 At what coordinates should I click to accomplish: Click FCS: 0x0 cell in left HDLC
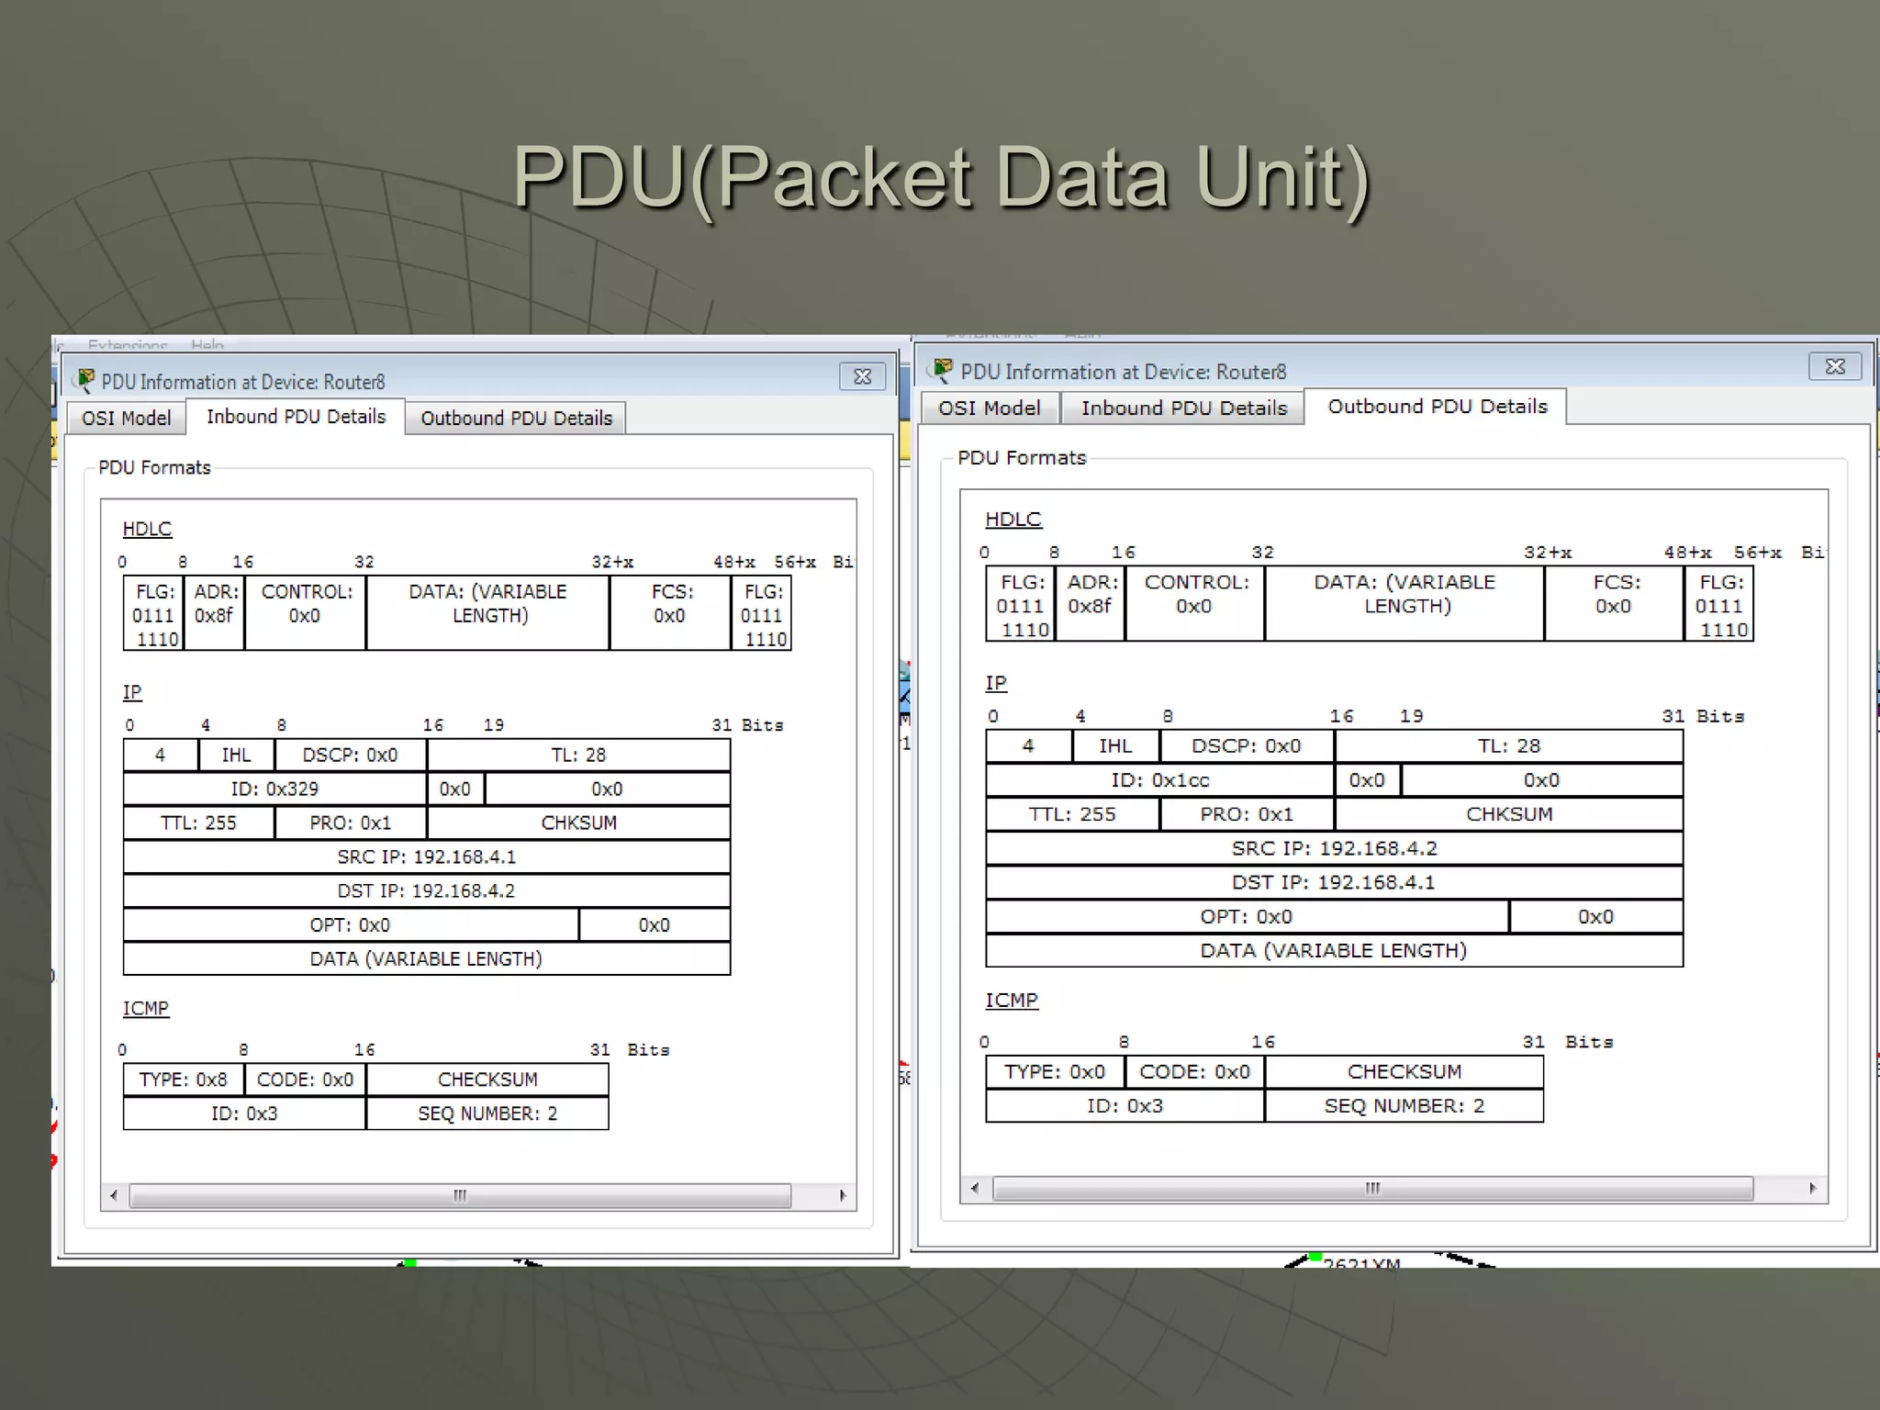pyautogui.click(x=670, y=613)
